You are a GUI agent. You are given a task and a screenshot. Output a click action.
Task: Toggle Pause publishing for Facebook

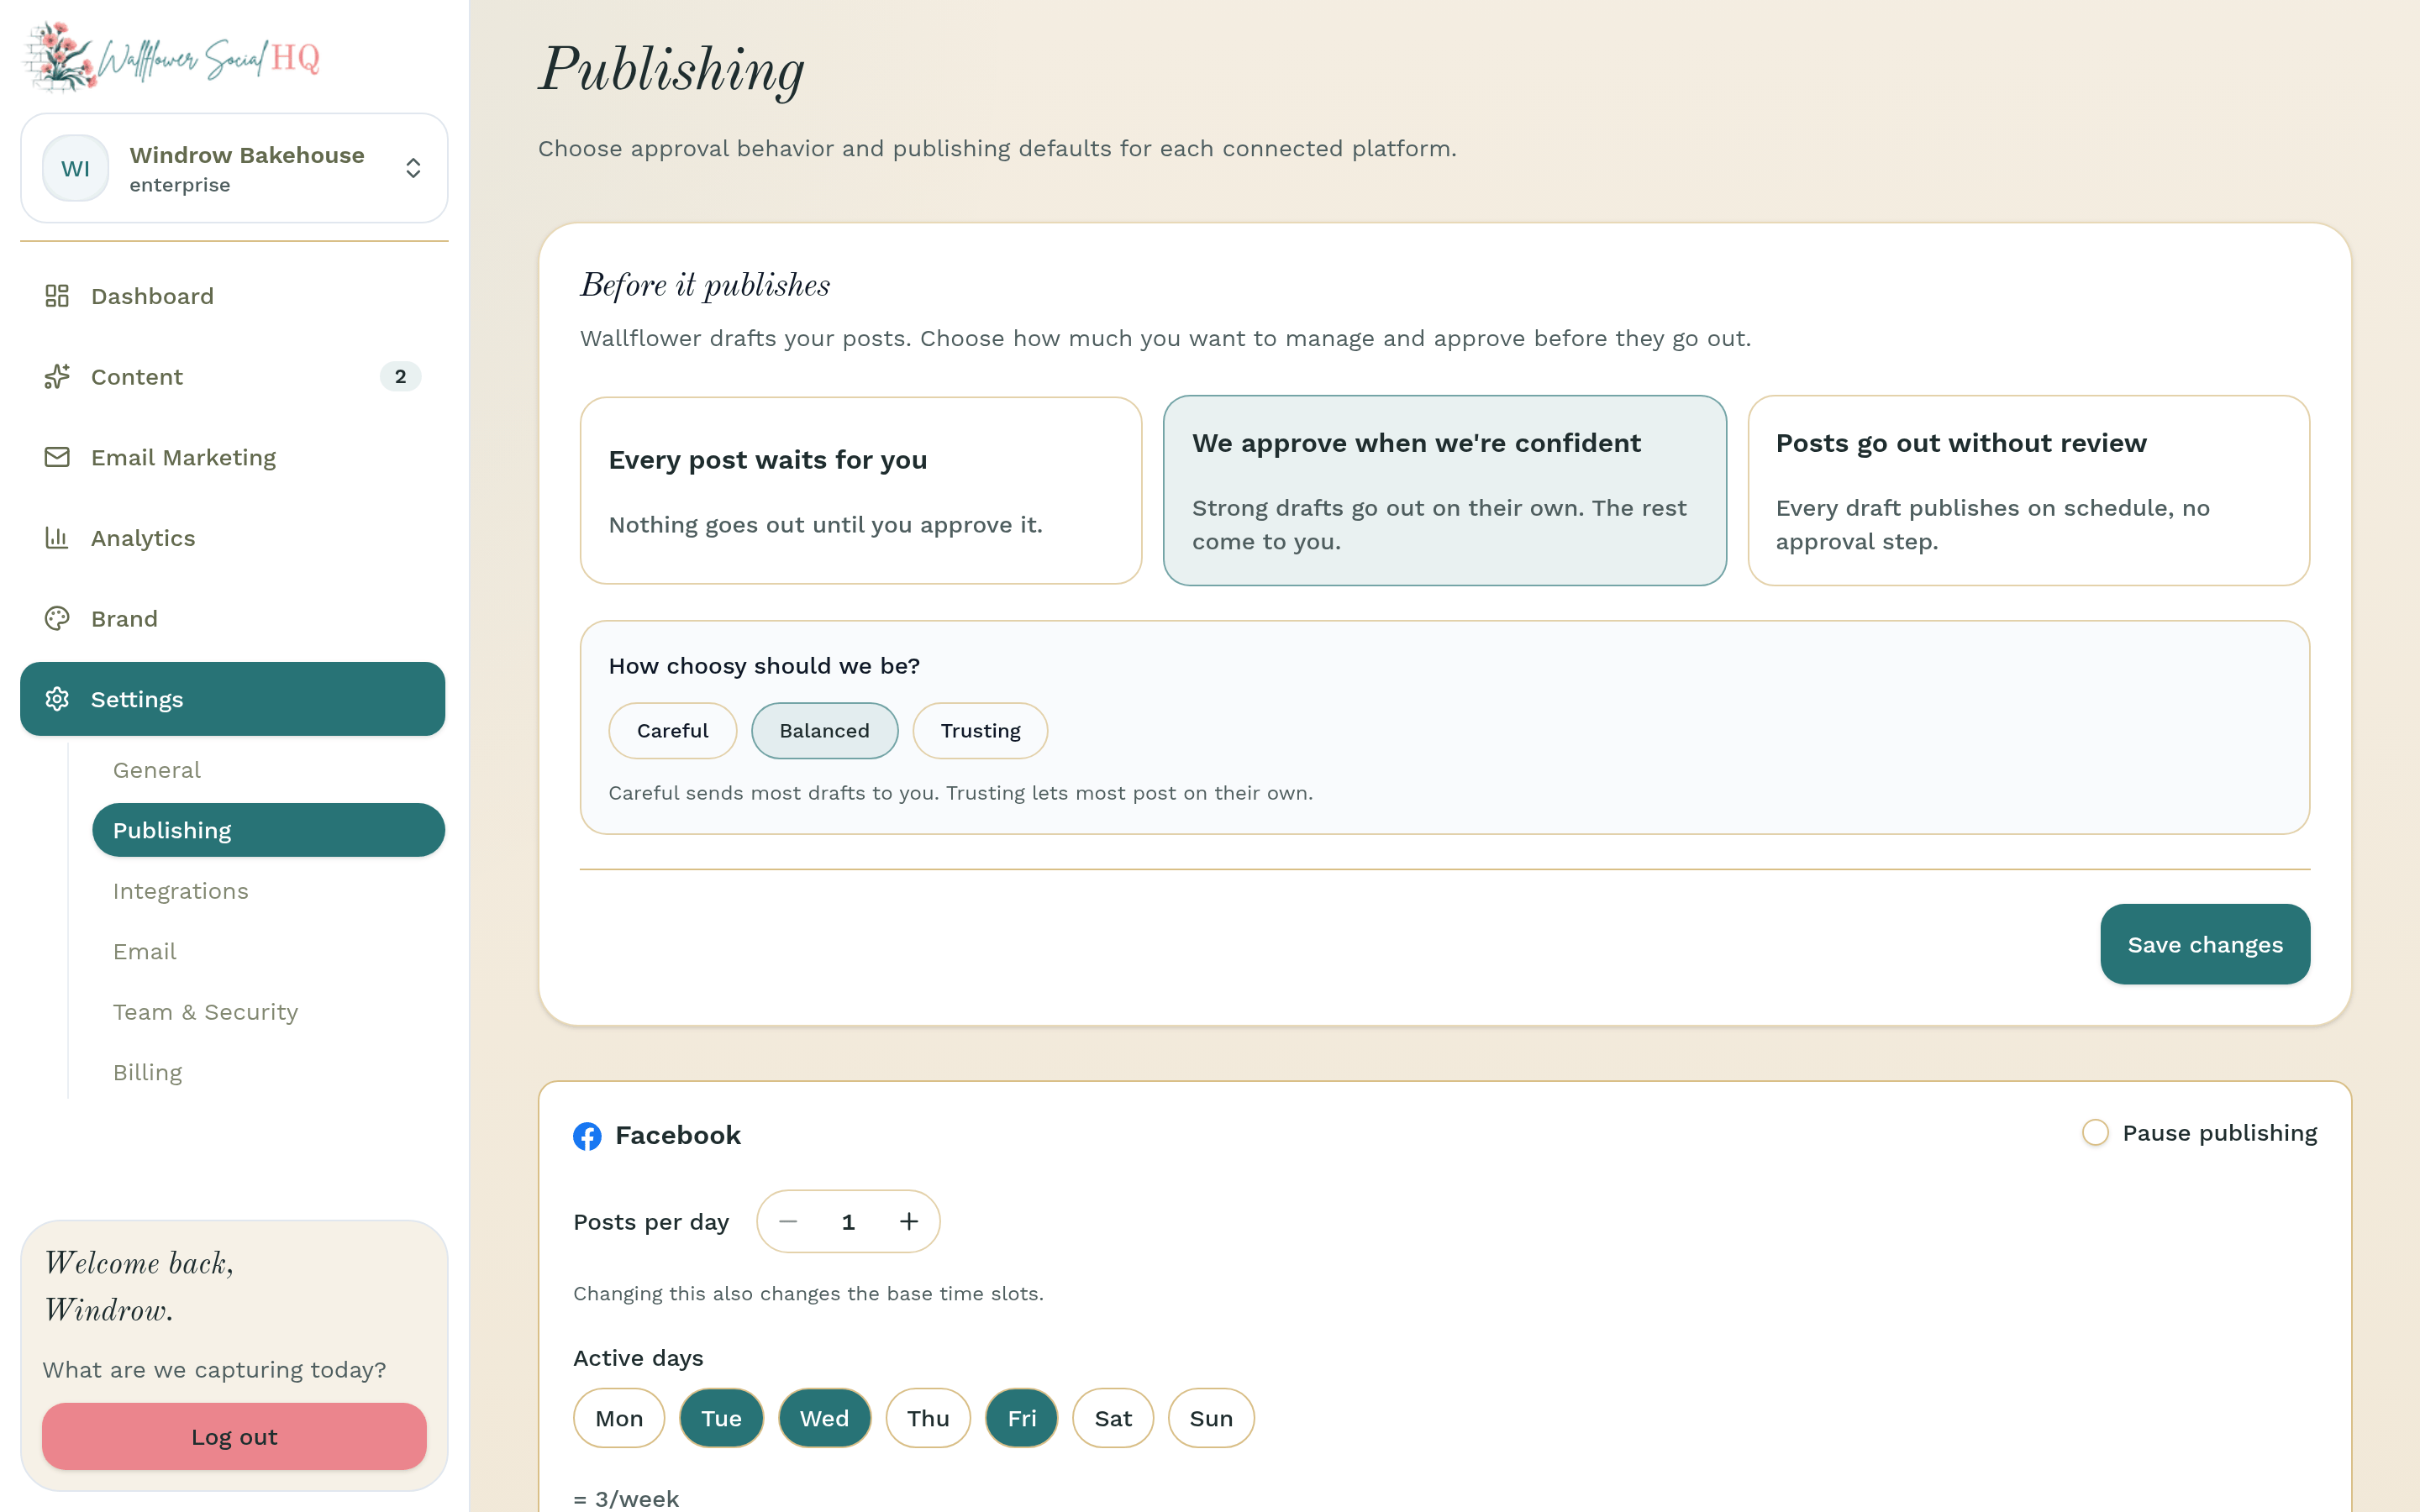click(2095, 1133)
